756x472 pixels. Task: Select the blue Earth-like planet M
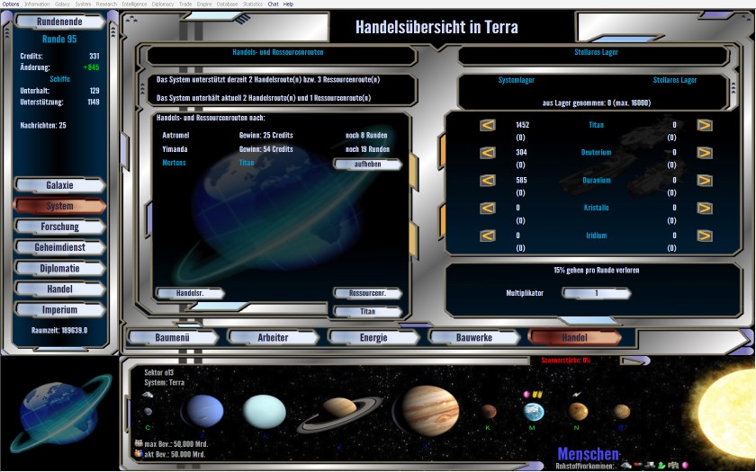pos(535,412)
